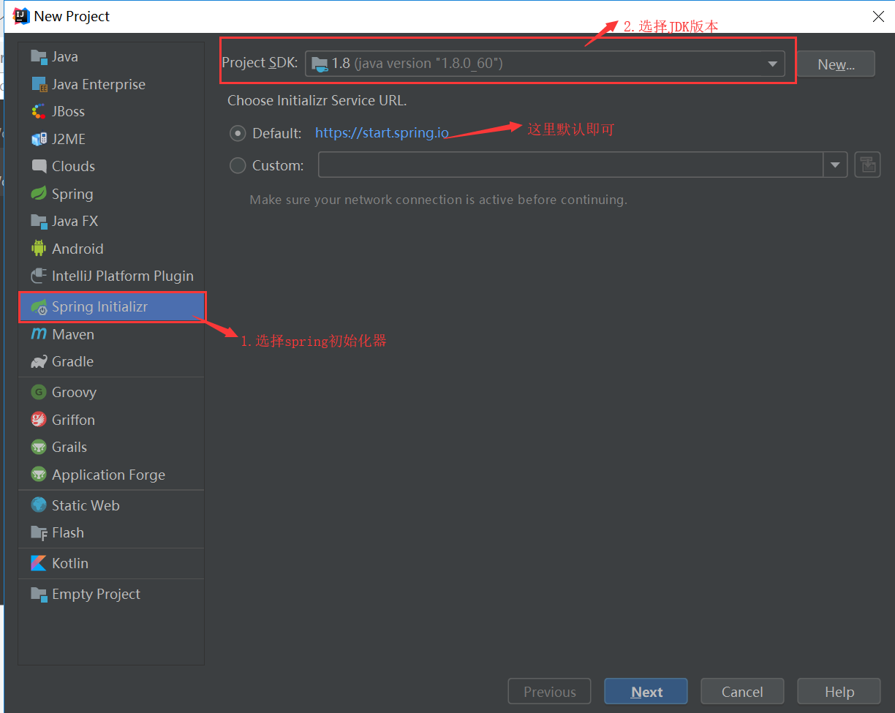Click the Gradle elephant icon
The width and height of the screenshot is (895, 713).
tap(39, 361)
